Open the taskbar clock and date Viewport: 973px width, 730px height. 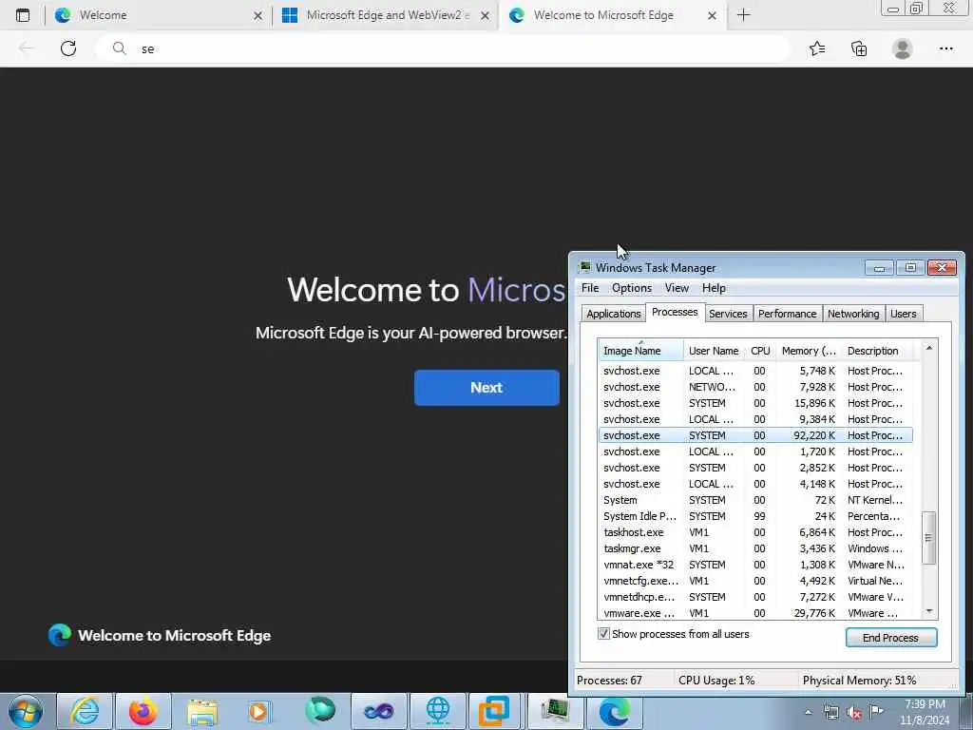click(925, 712)
